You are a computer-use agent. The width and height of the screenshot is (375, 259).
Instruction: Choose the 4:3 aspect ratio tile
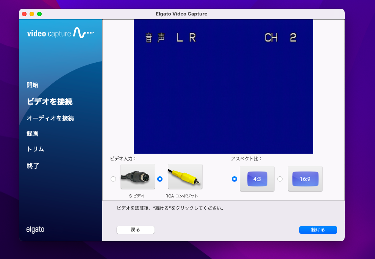(x=257, y=179)
